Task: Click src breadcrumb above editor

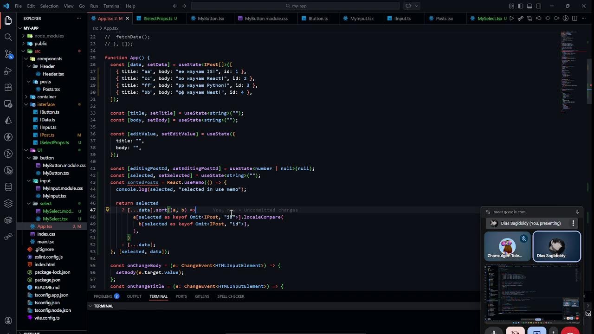Action: click(95, 28)
